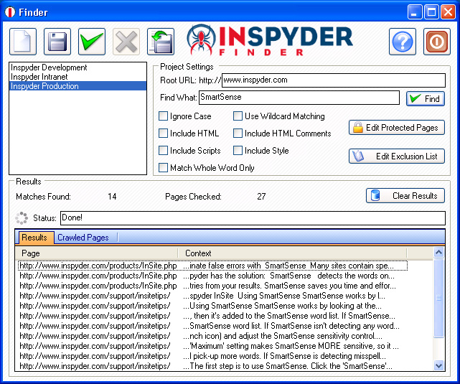Select Inspyder Intranet project
This screenshot has height=384, width=460.
coord(78,77)
